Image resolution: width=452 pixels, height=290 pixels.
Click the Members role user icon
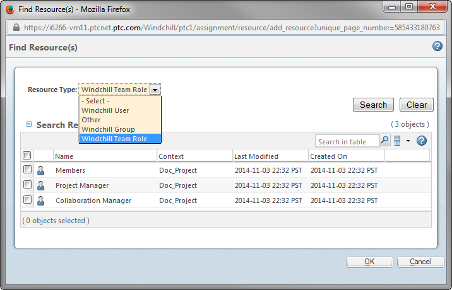[x=41, y=170]
